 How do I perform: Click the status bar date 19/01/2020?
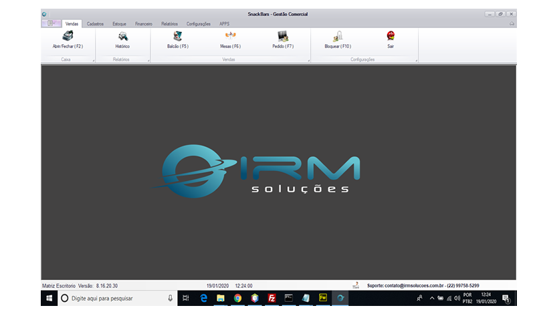(217, 286)
